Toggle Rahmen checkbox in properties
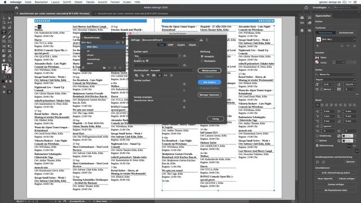Viewport: 361px width, 203px height. pos(317,140)
